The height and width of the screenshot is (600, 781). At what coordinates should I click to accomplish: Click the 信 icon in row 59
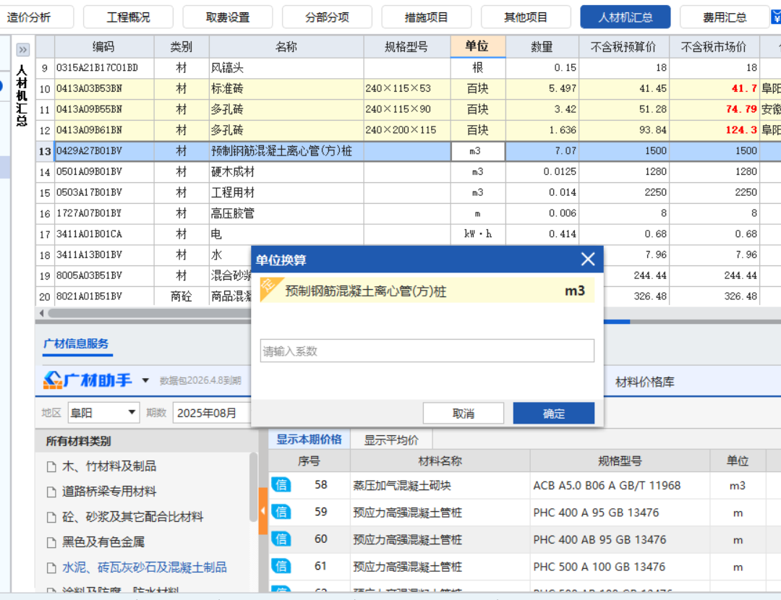pos(281,513)
